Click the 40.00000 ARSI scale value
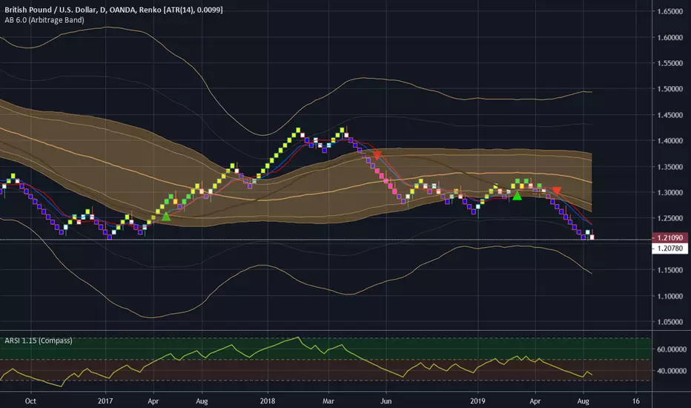Screen dimensions: 691x408 tap(672, 371)
